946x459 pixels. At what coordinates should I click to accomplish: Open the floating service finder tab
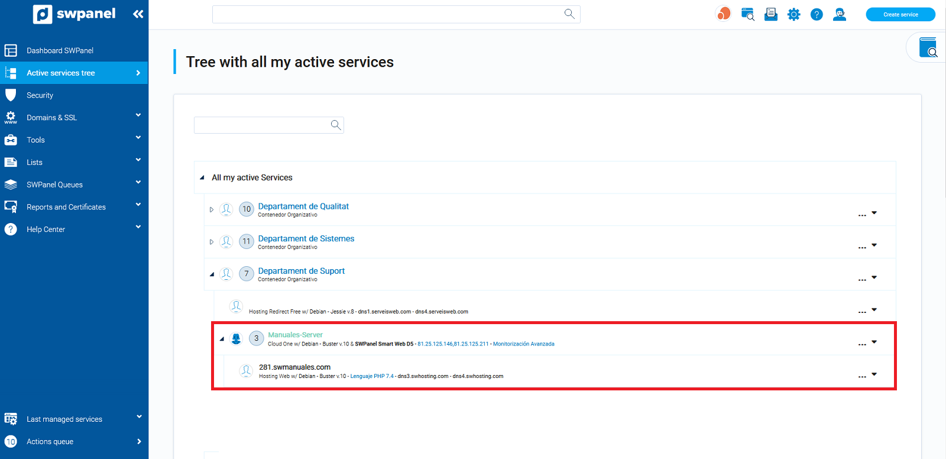pos(928,47)
